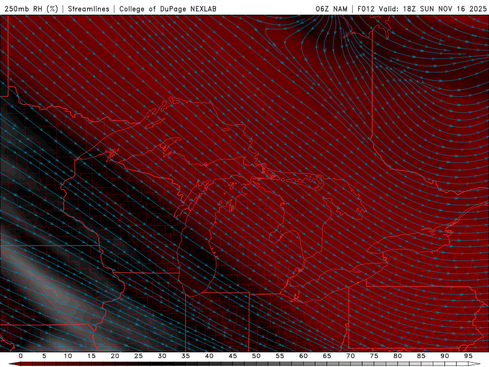Click the colorbar label "85"

(x=421, y=356)
